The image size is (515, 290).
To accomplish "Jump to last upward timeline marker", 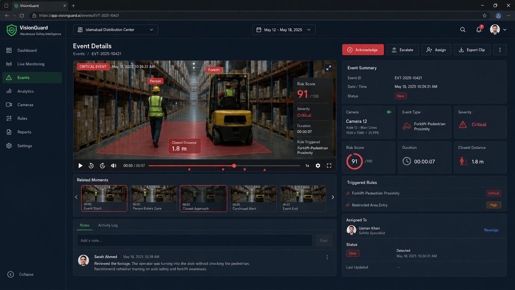I will pyautogui.click(x=265, y=170).
